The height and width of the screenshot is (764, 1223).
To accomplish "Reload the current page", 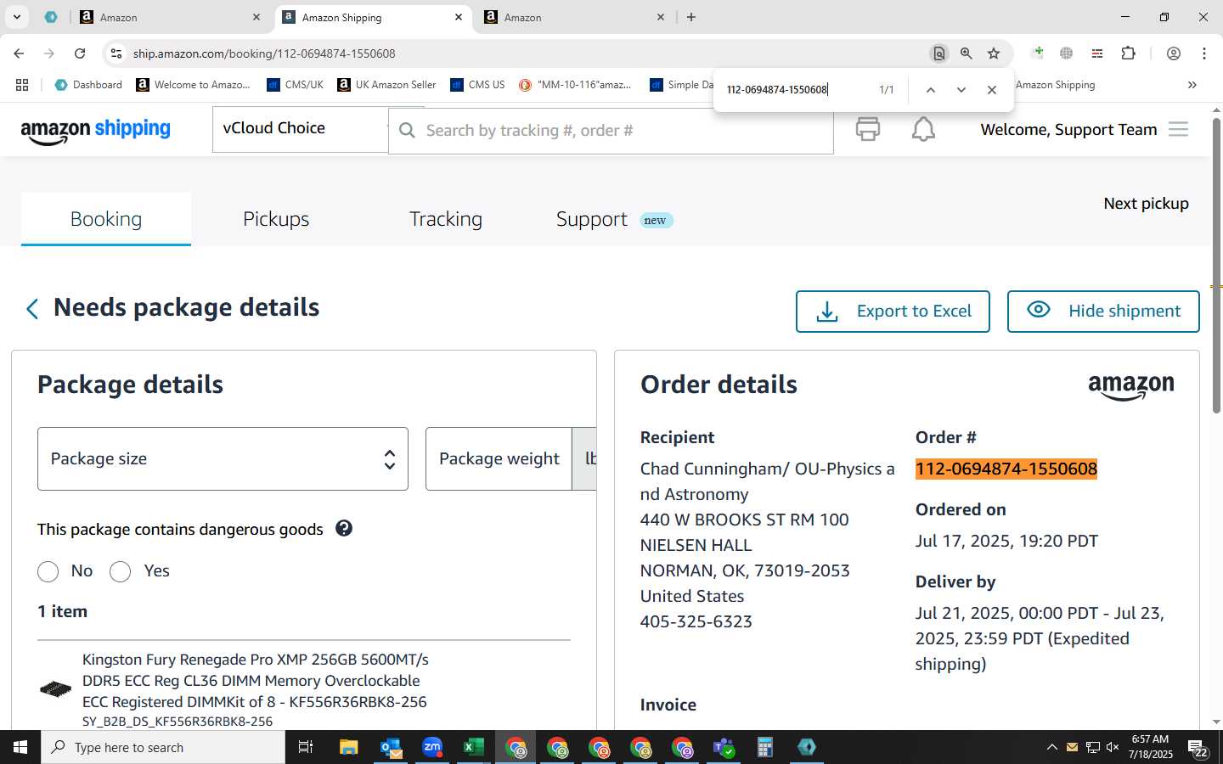I will pyautogui.click(x=80, y=53).
